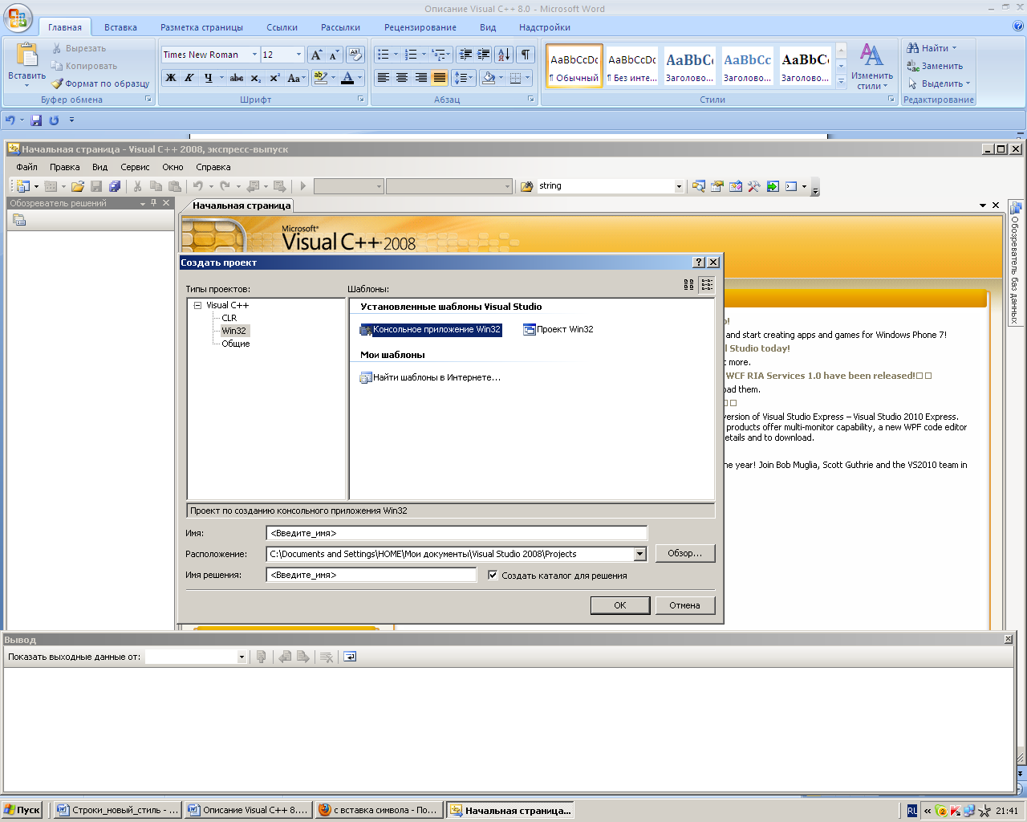Switch to the Вставка ribbon tab
The height and width of the screenshot is (822, 1027).
120,27
